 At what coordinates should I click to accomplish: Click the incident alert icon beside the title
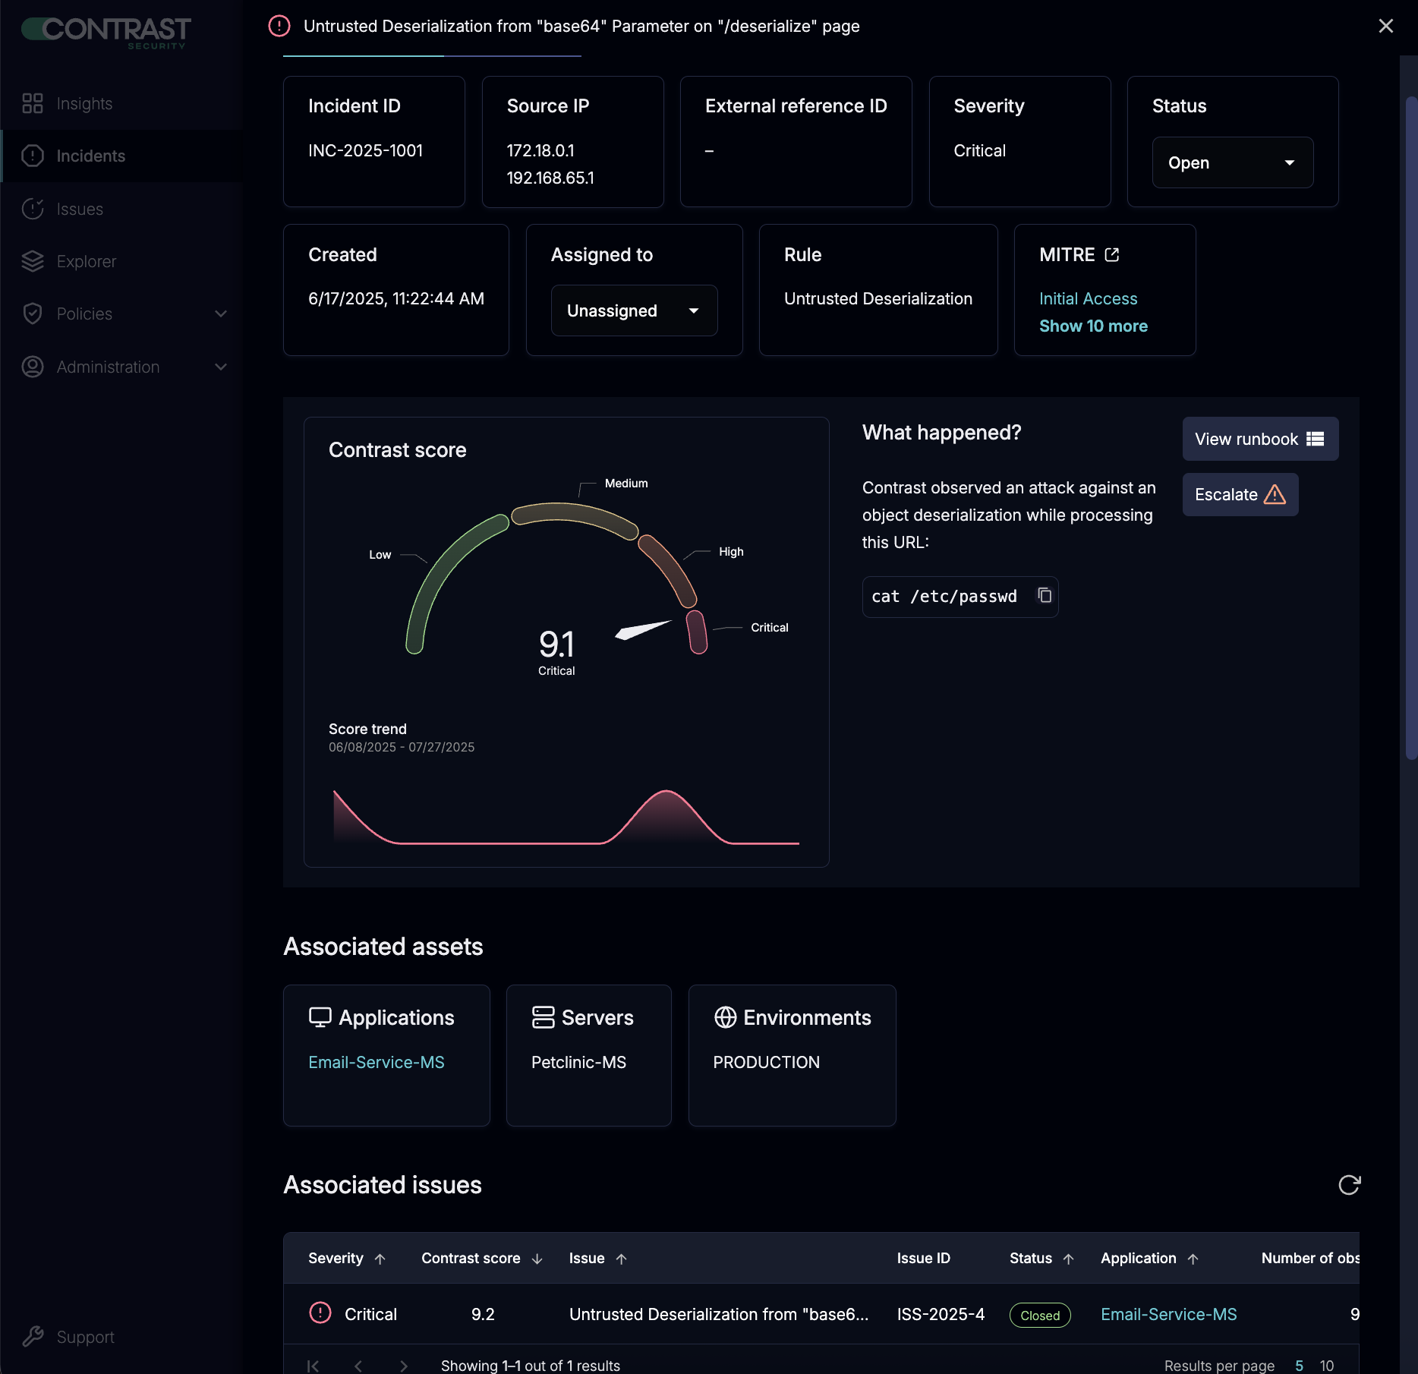pos(279,26)
